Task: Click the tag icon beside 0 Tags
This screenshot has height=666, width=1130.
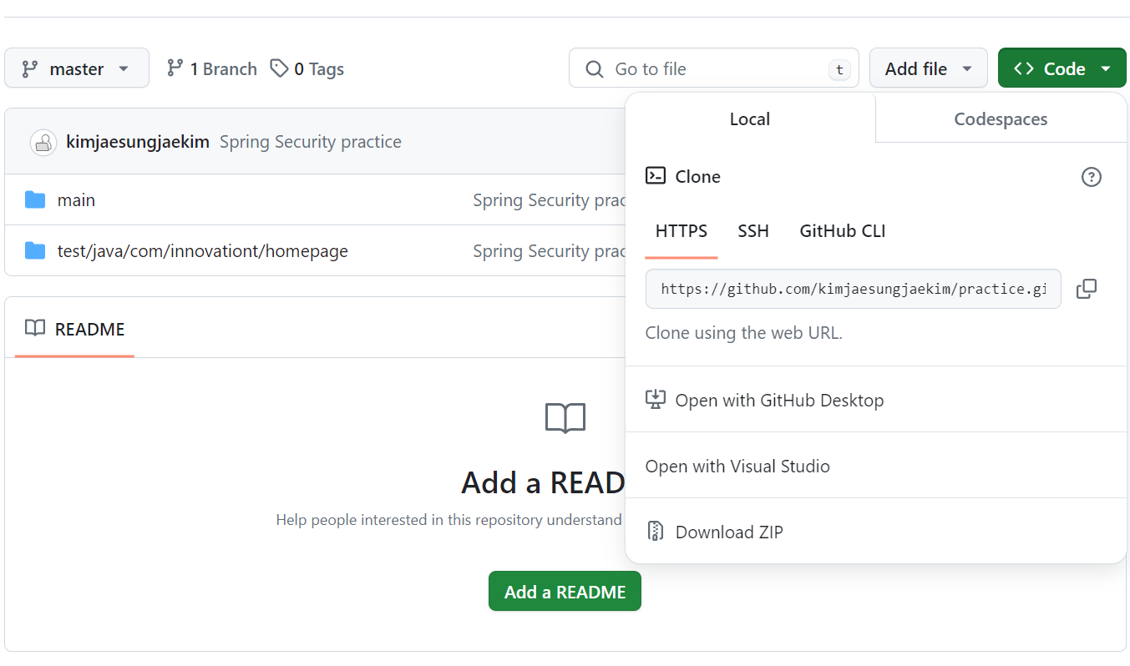Action: click(280, 68)
